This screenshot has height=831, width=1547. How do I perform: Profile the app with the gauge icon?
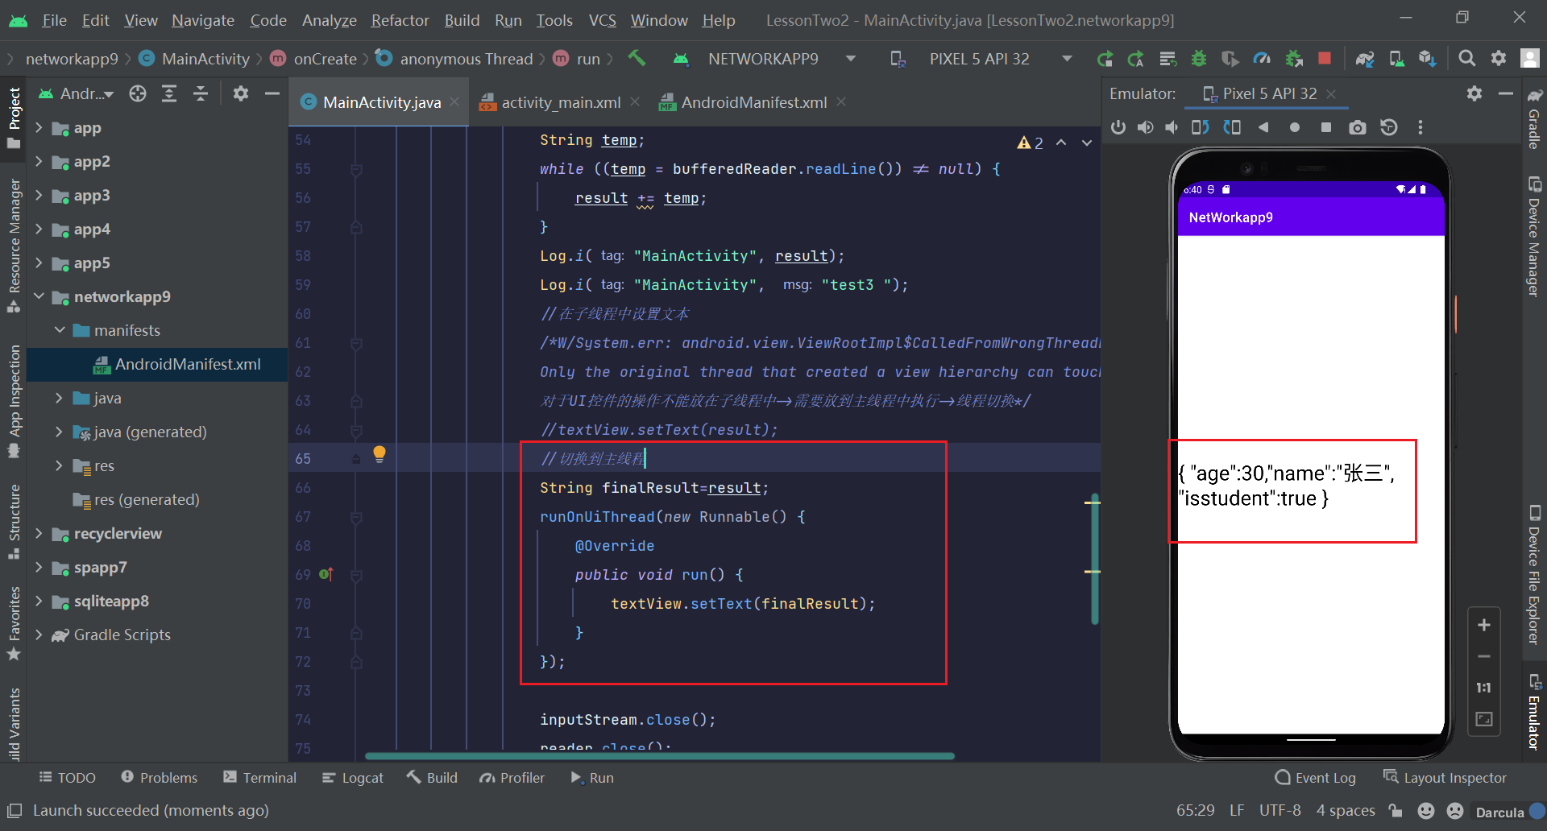(x=1262, y=58)
